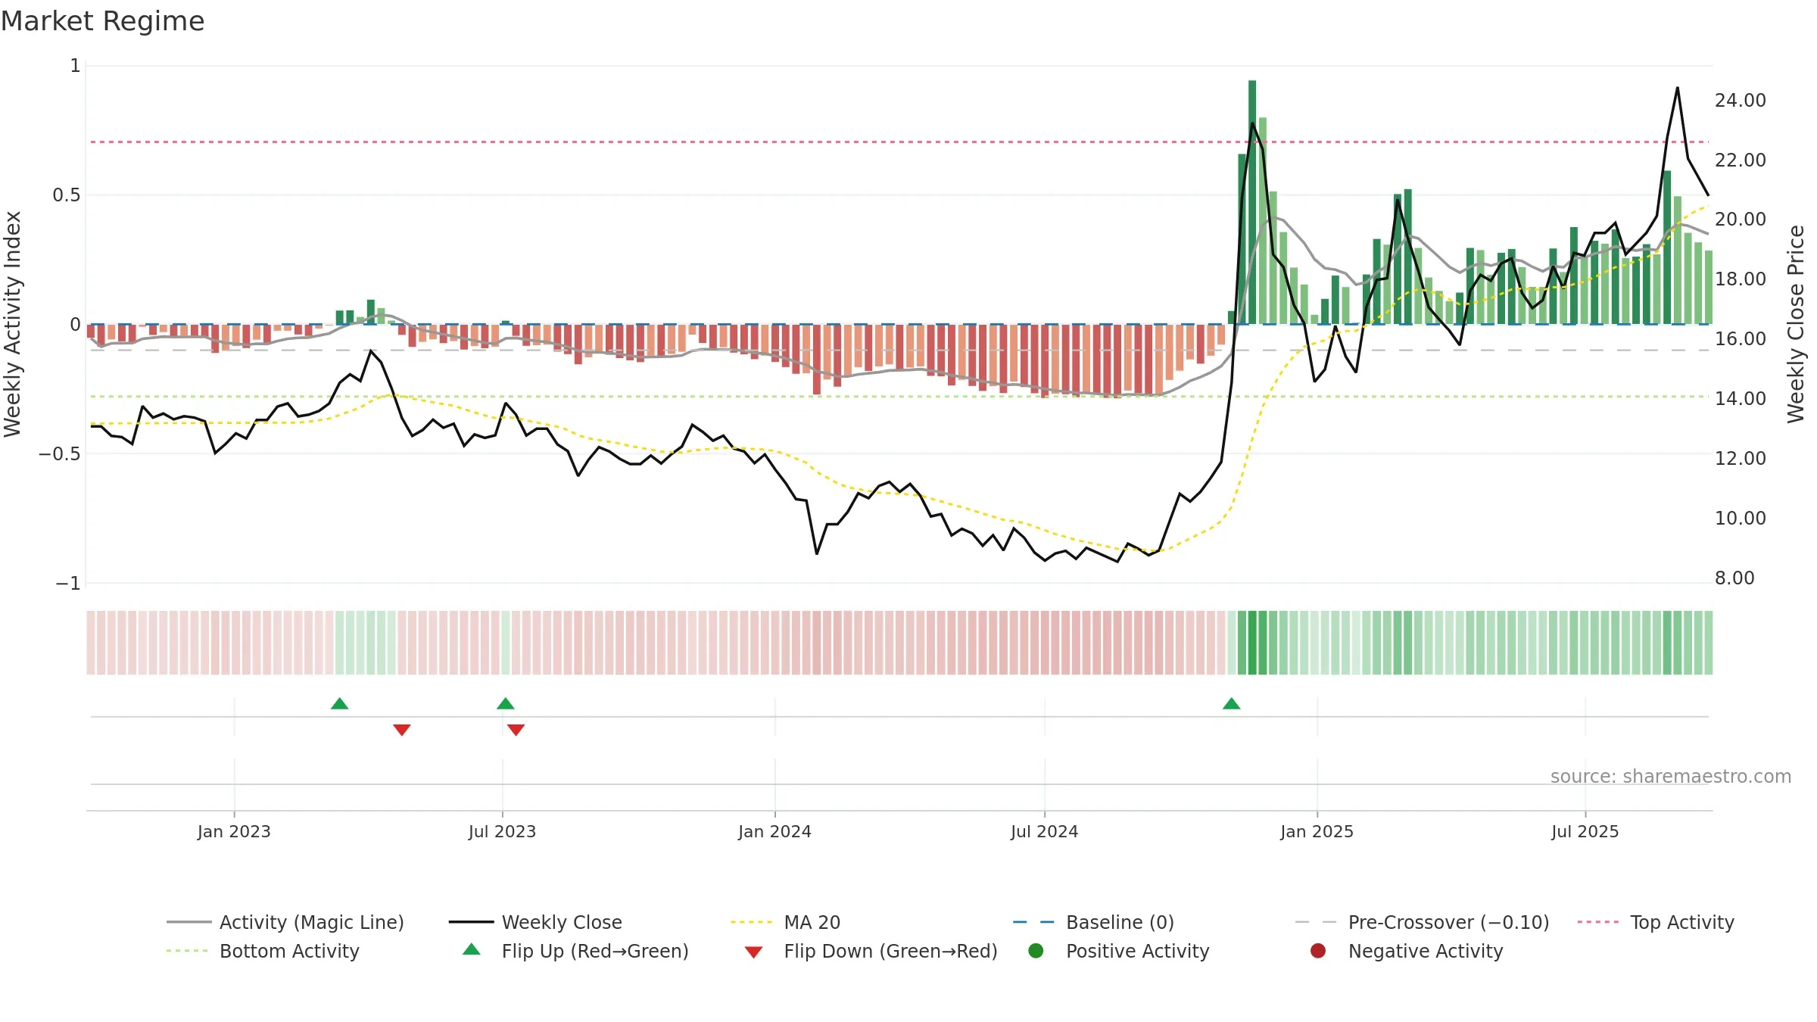1817x1022 pixels.
Task: Click the pink Top Activity legend line swatch
Action: pyautogui.click(x=1597, y=922)
